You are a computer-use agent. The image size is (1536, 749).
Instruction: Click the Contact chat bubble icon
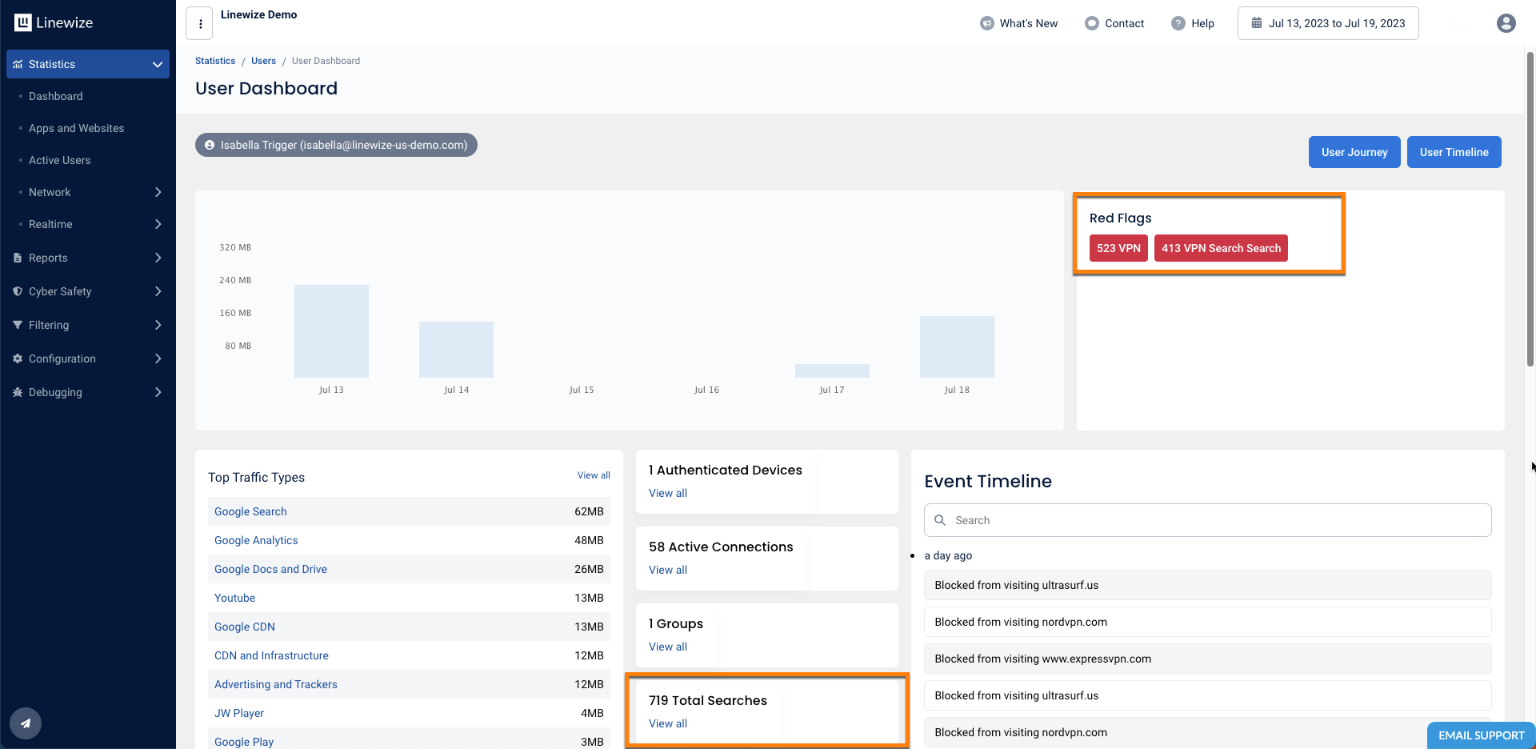point(1092,23)
